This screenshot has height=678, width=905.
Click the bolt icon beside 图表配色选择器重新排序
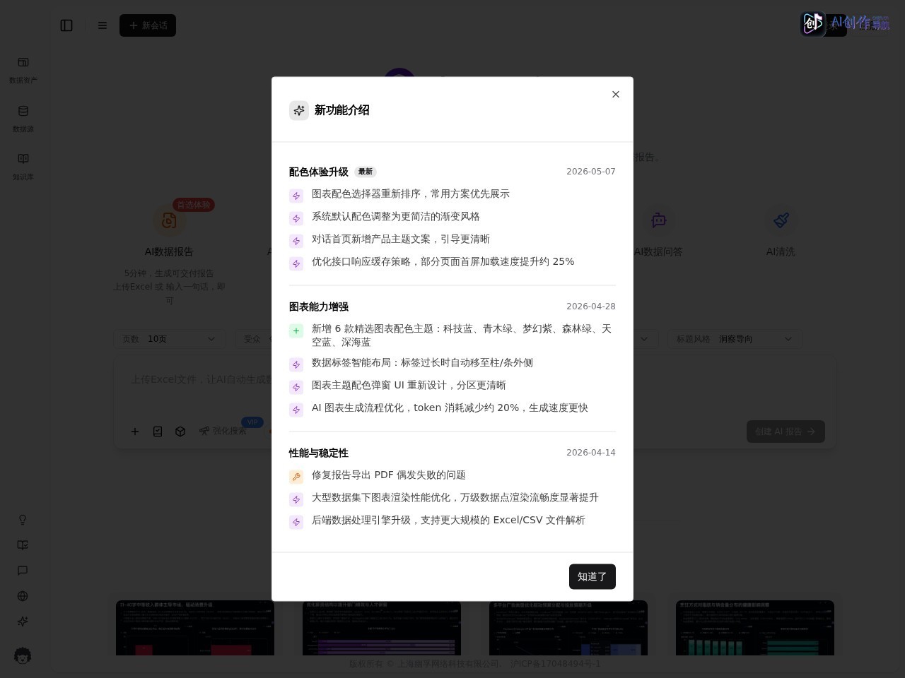[x=296, y=196]
